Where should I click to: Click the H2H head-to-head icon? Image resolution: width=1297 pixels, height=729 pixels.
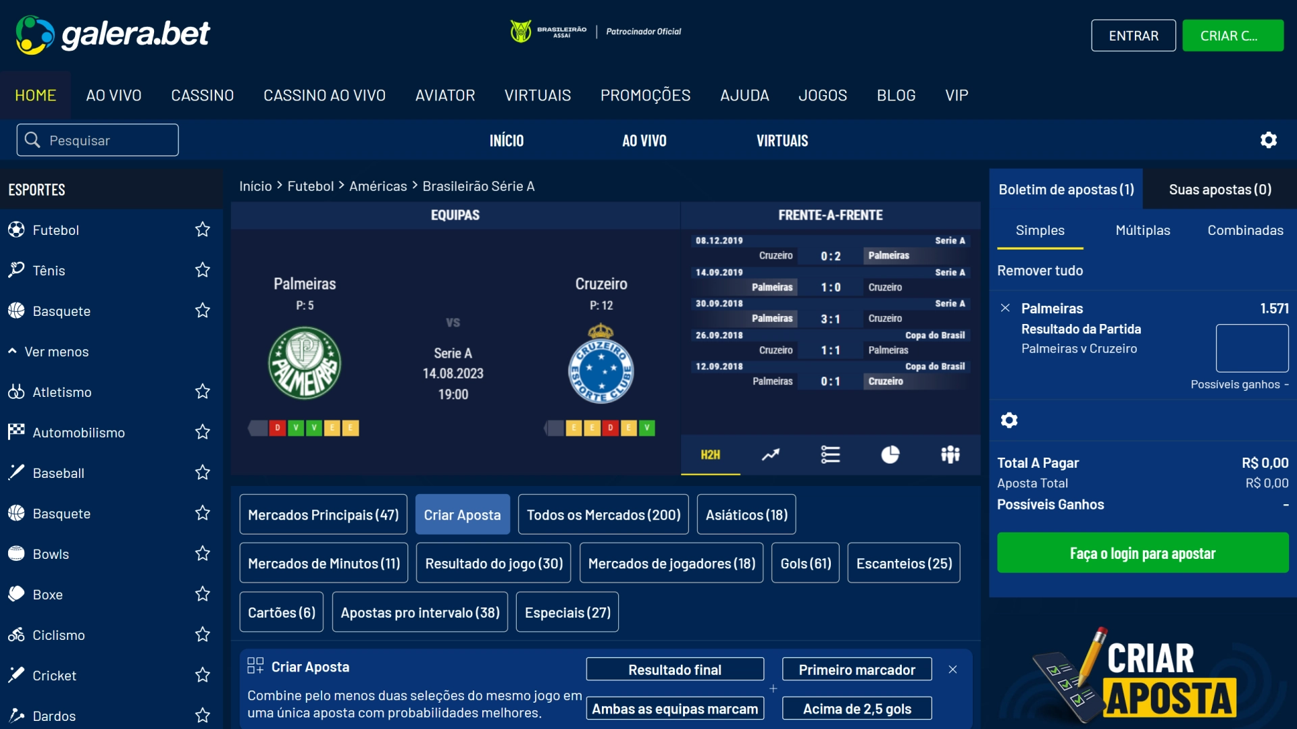point(710,454)
